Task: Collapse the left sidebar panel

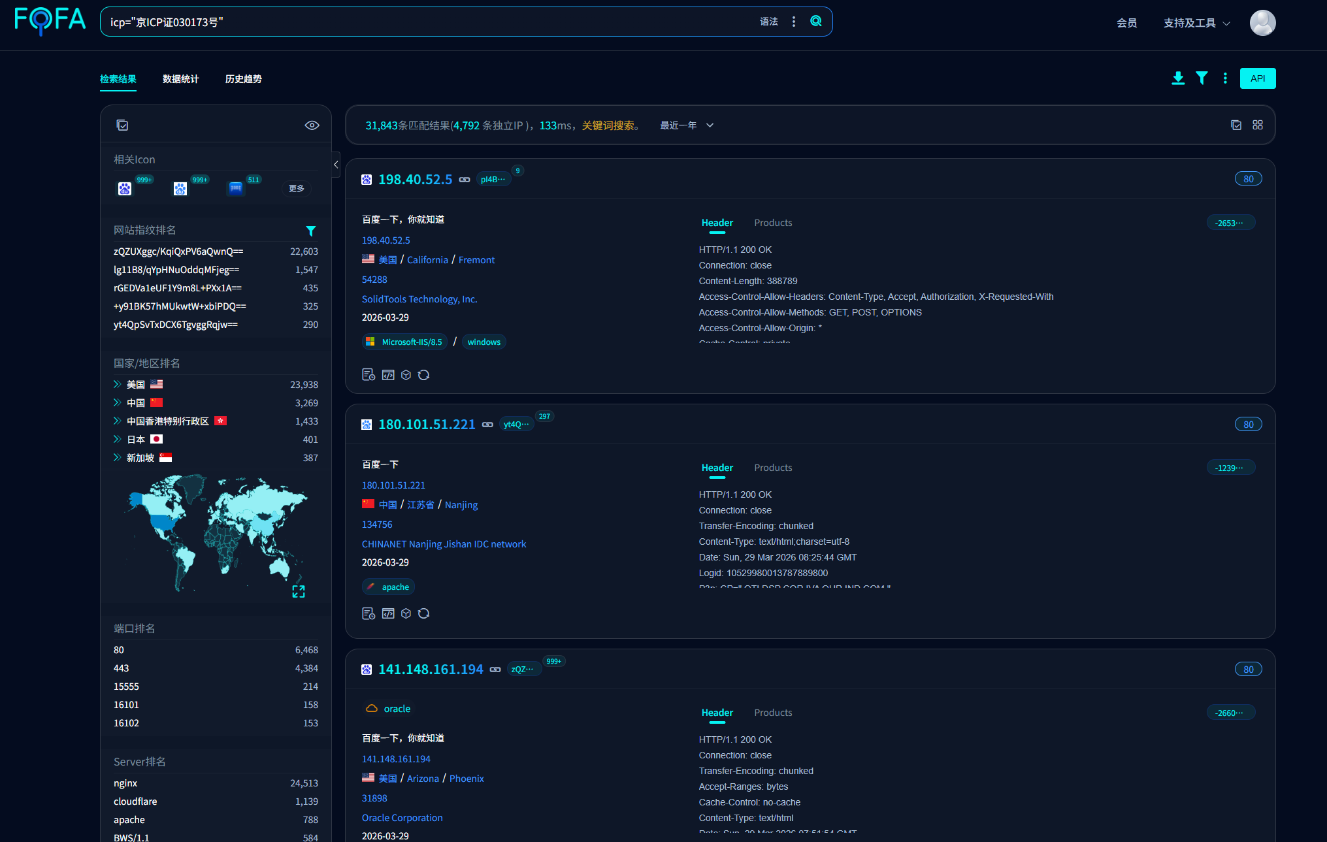Action: click(x=336, y=165)
